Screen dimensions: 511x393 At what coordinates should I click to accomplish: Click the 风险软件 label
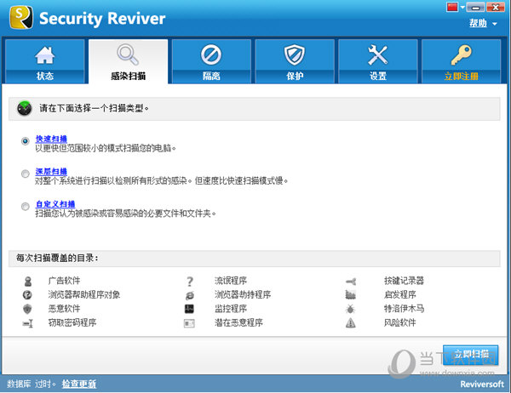pyautogui.click(x=400, y=322)
